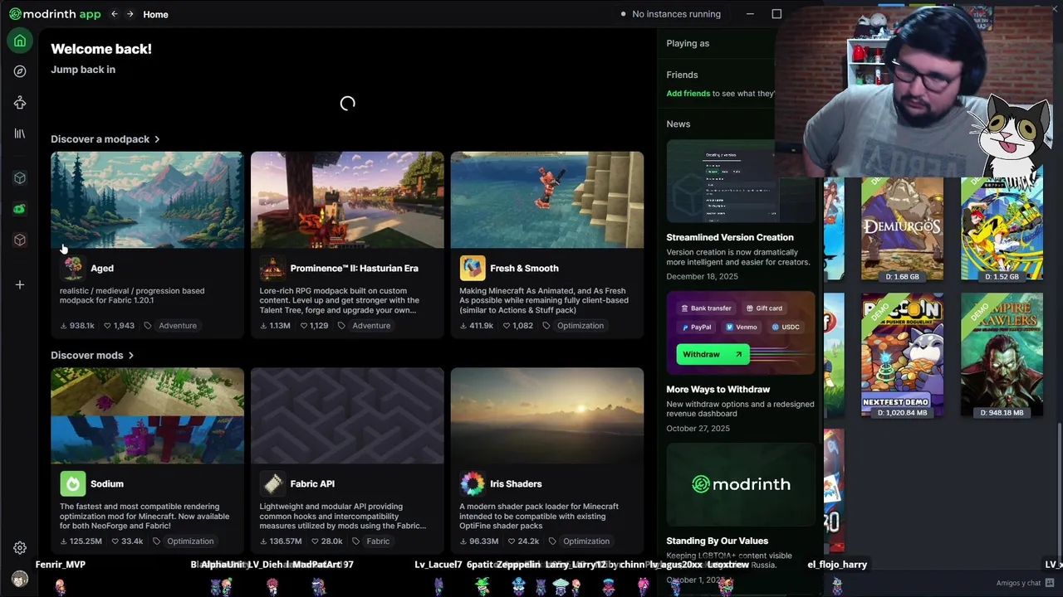Click Optimization tag on Fresh & Smooth card
The width and height of the screenshot is (1063, 597).
click(580, 326)
